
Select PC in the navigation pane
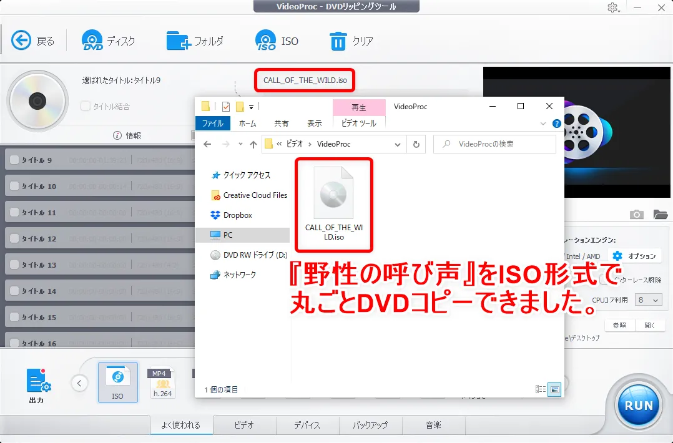click(242, 235)
